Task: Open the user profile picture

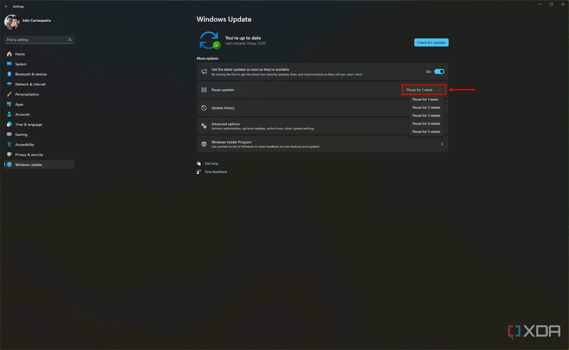Action: pyautogui.click(x=12, y=22)
